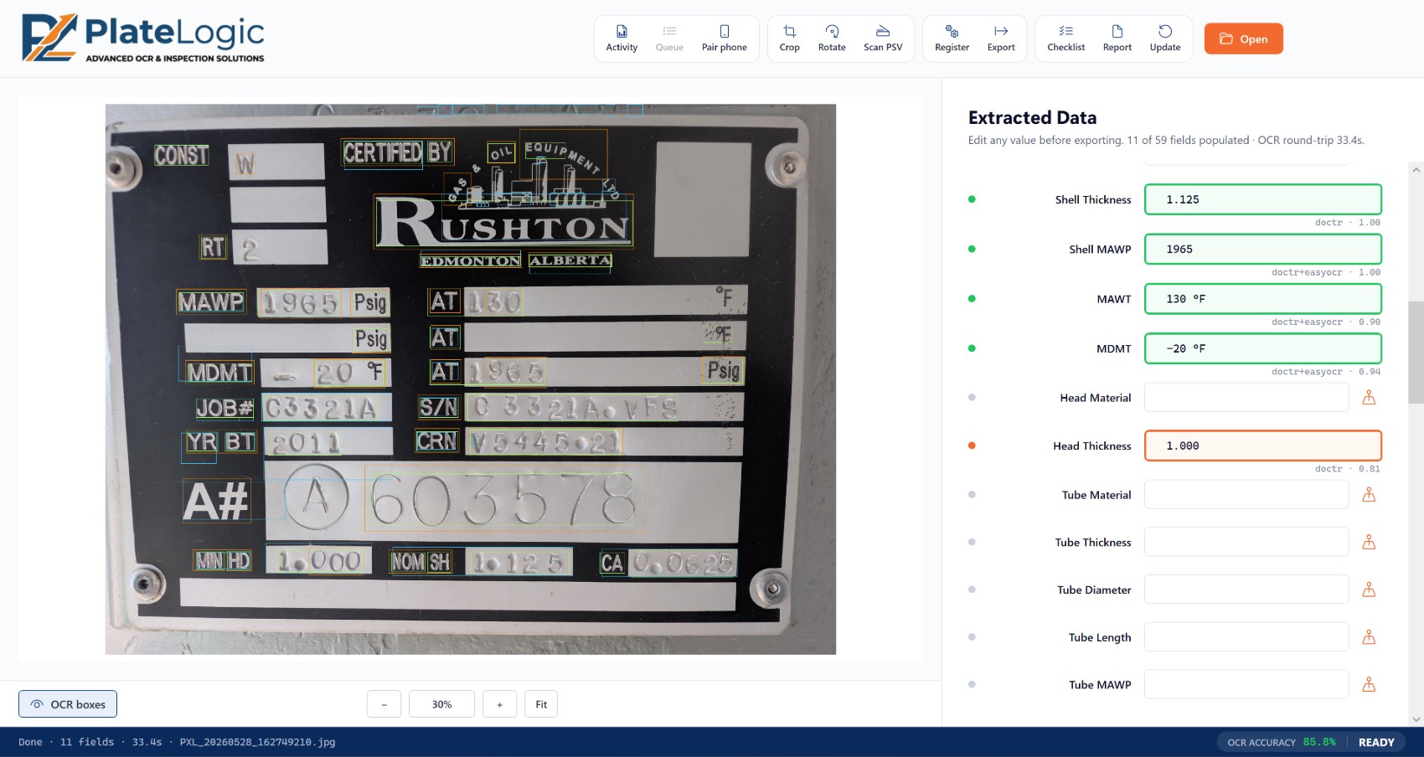This screenshot has width=1424, height=757.
Task: Open the Activity panel
Action: [622, 39]
